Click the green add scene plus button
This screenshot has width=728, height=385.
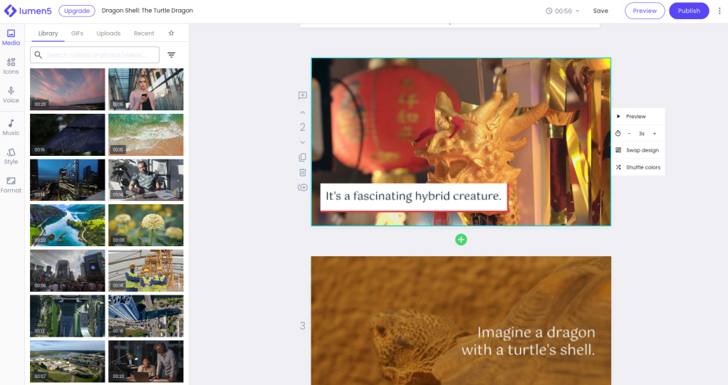[461, 240]
